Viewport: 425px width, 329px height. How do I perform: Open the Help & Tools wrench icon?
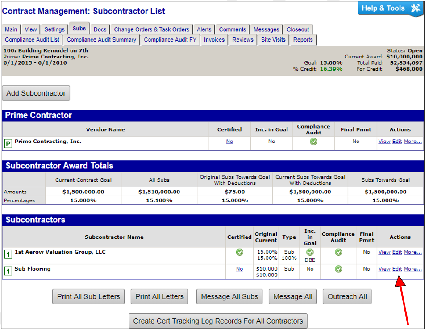click(x=416, y=8)
